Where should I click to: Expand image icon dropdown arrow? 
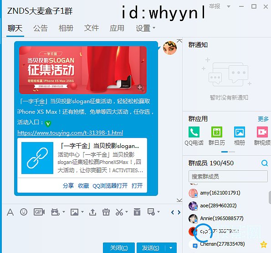82,212
